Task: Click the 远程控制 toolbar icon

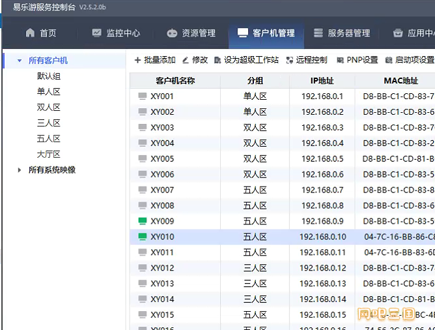Action: [x=290, y=60]
